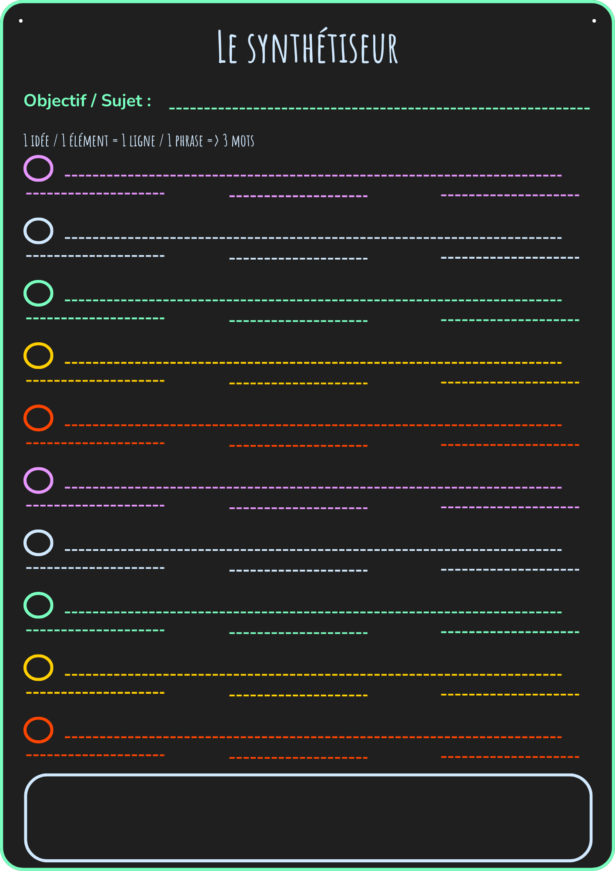Screen dimensions: 615x871
Task: Tick the first green circle
Action: (38, 293)
